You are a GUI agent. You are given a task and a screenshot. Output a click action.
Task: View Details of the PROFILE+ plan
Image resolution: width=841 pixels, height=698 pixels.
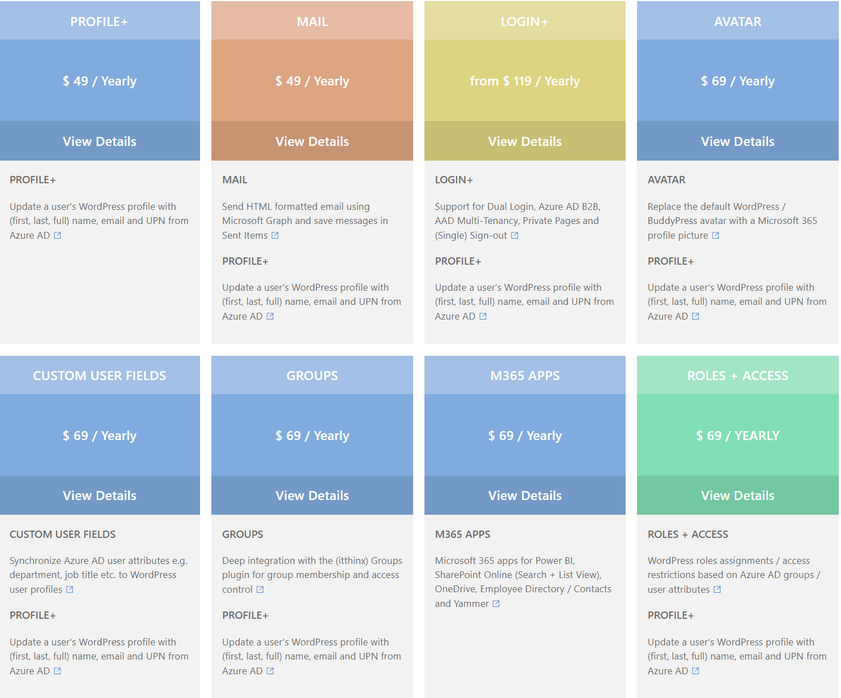[99, 141]
